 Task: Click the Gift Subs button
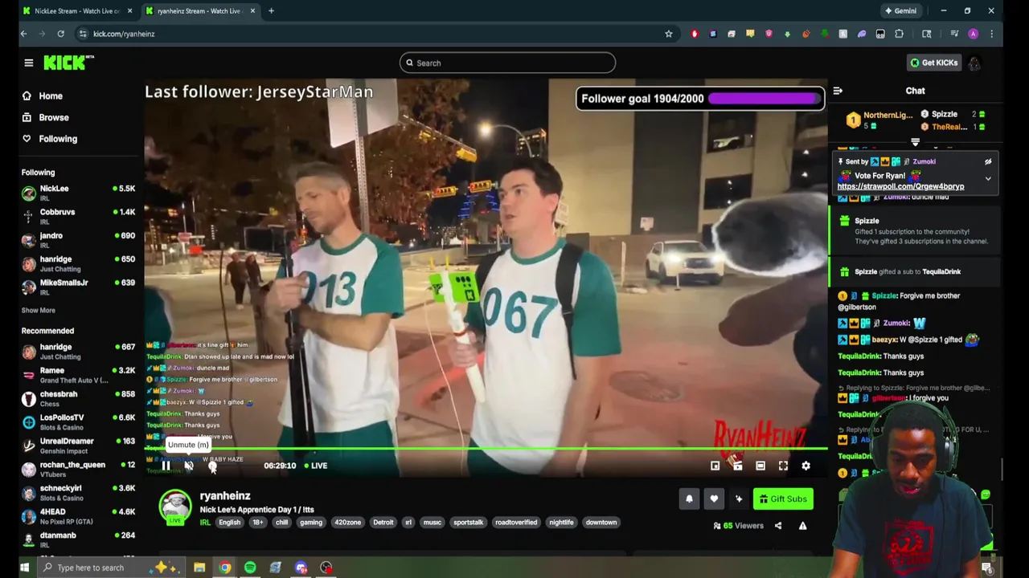pos(783,499)
